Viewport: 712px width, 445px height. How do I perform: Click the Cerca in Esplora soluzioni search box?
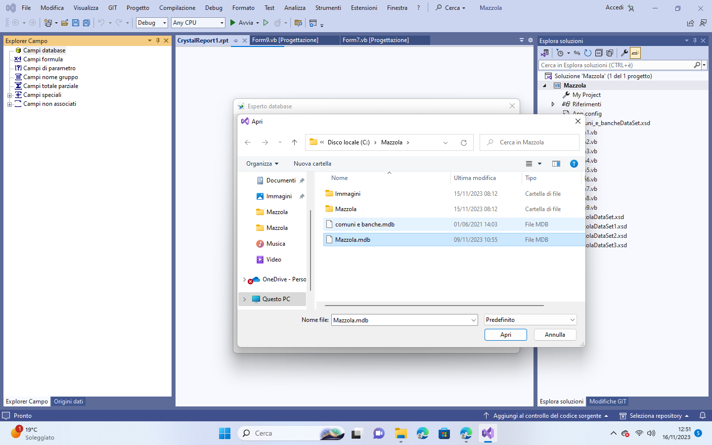pyautogui.click(x=619, y=65)
